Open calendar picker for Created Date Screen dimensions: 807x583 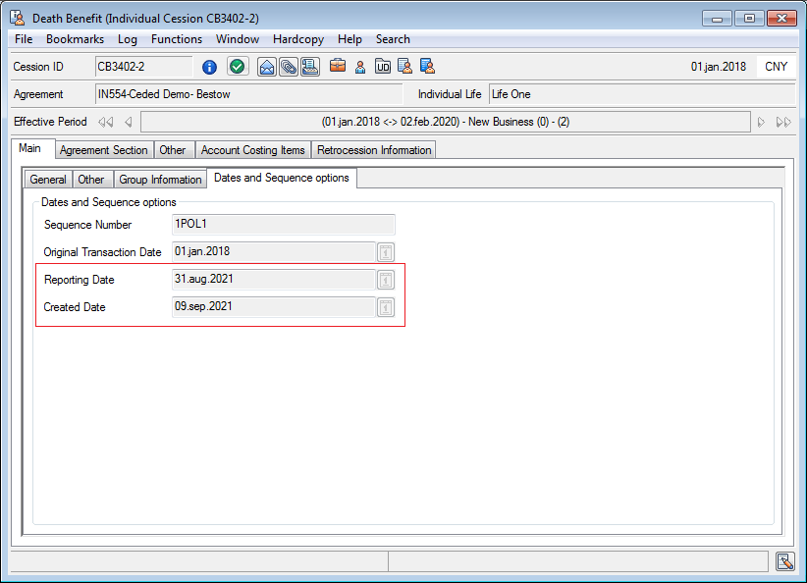pos(386,307)
